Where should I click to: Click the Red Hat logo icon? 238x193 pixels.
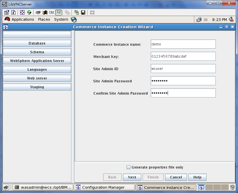(7, 20)
